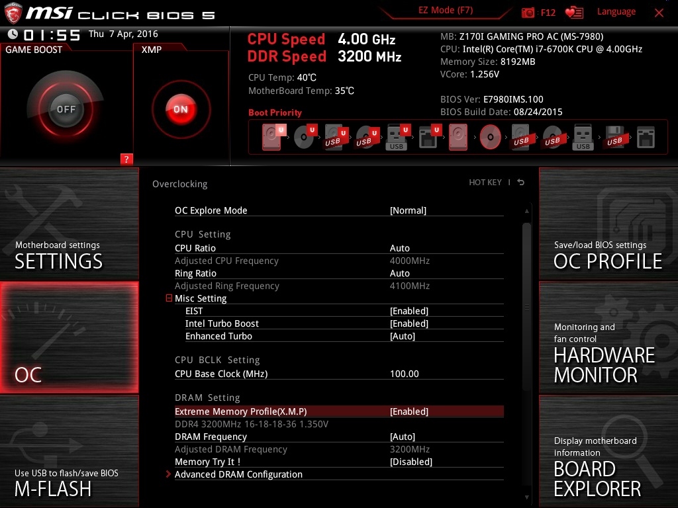Open the HOT KEY list
Image resolution: width=678 pixels, height=508 pixels.
[x=485, y=183]
